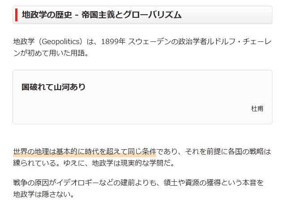Click the quote attribution 杜甫
The image size is (285, 204).
tap(257, 108)
